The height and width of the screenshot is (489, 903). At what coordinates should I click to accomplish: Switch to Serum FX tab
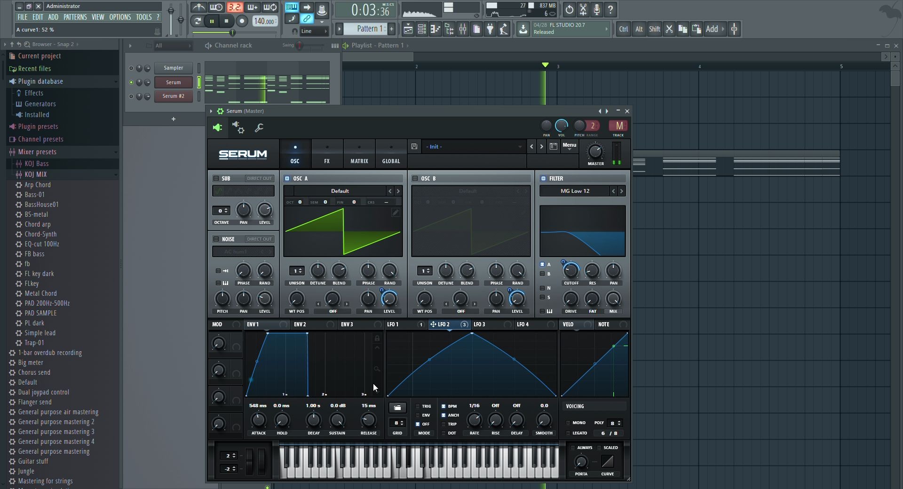pos(327,154)
